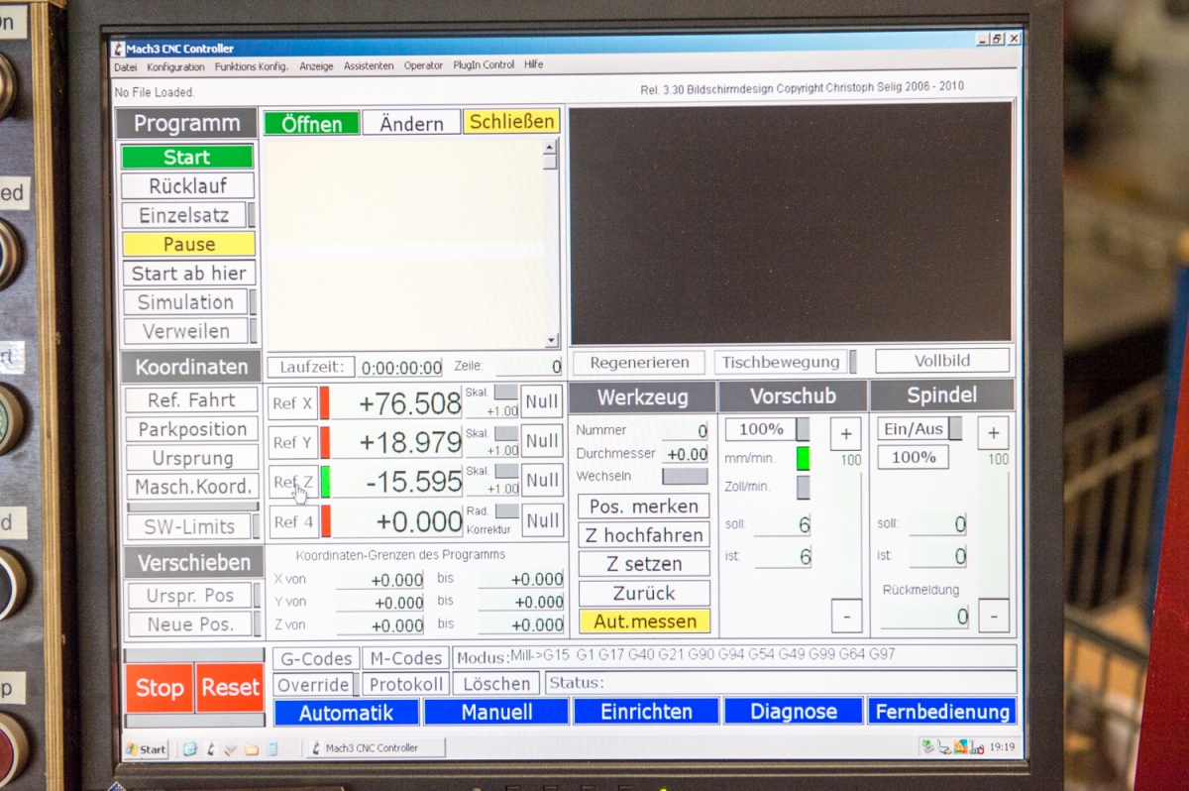Viewport: 1189px width, 791px height.
Task: Click the G-code window scroll up arrow
Action: 550,149
